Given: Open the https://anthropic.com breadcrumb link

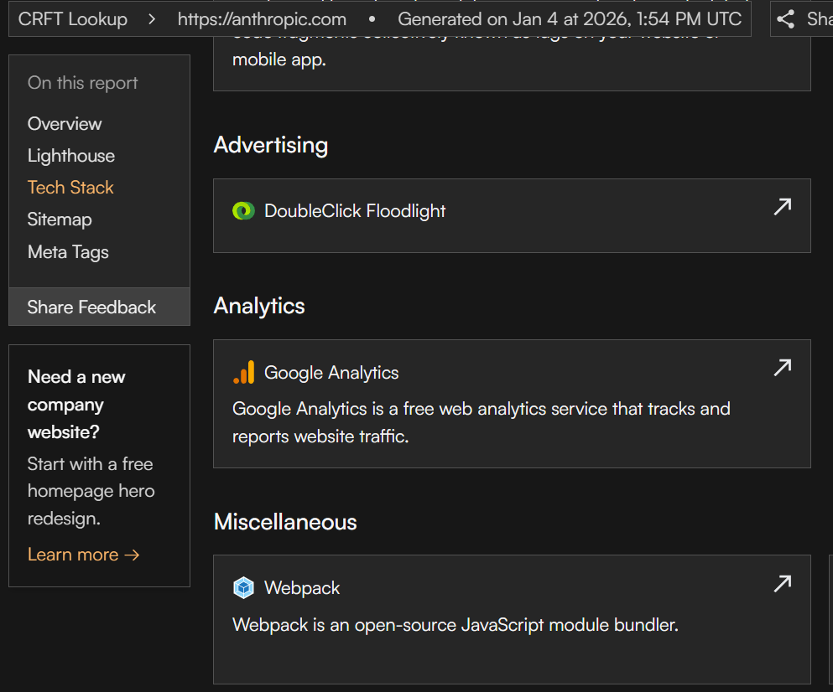Looking at the screenshot, I should point(262,19).
